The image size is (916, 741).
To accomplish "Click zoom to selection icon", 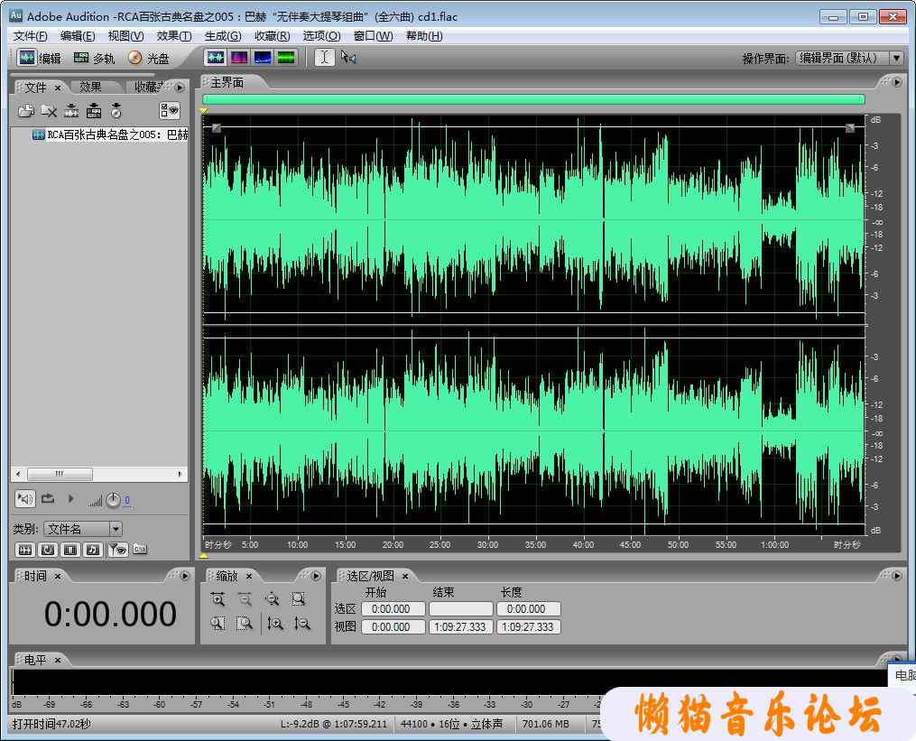I will click(299, 599).
